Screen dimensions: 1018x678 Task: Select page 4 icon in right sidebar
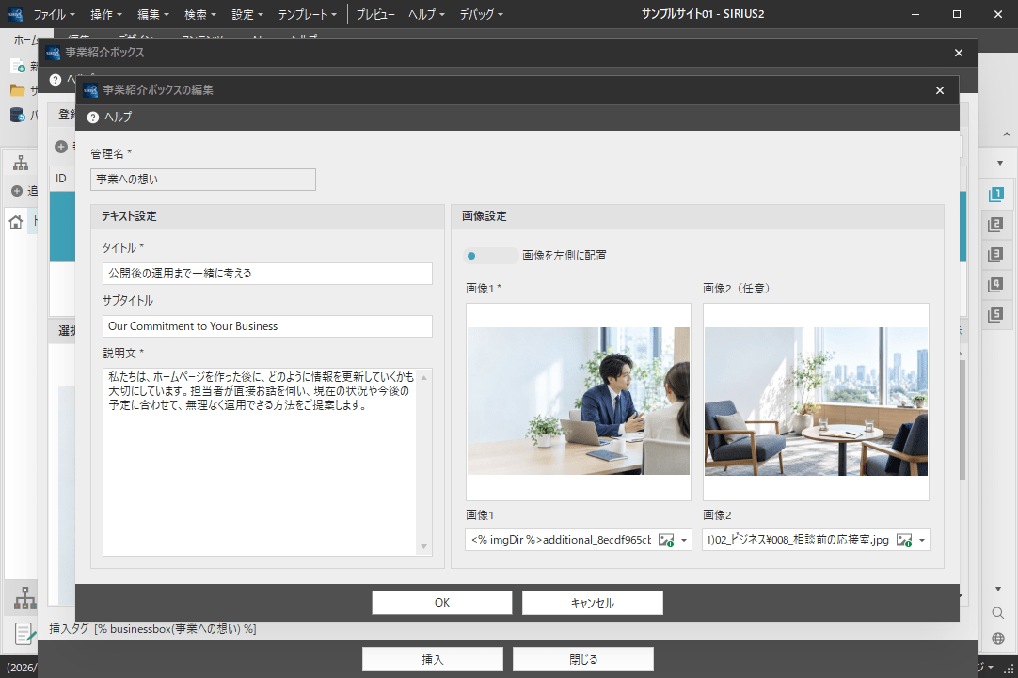point(995,284)
